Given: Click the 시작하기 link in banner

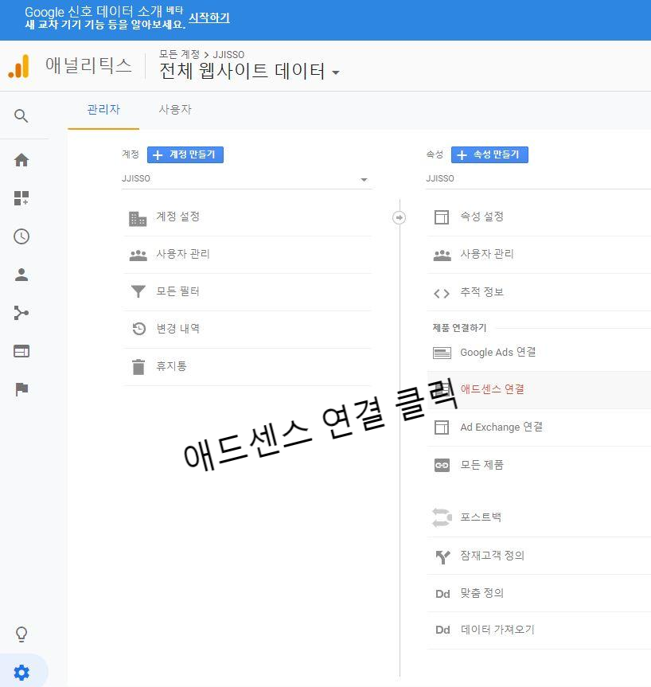Looking at the screenshot, I should point(209,18).
